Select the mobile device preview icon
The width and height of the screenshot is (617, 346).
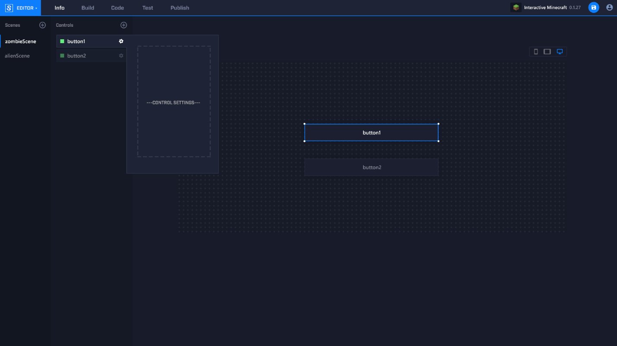pyautogui.click(x=536, y=51)
